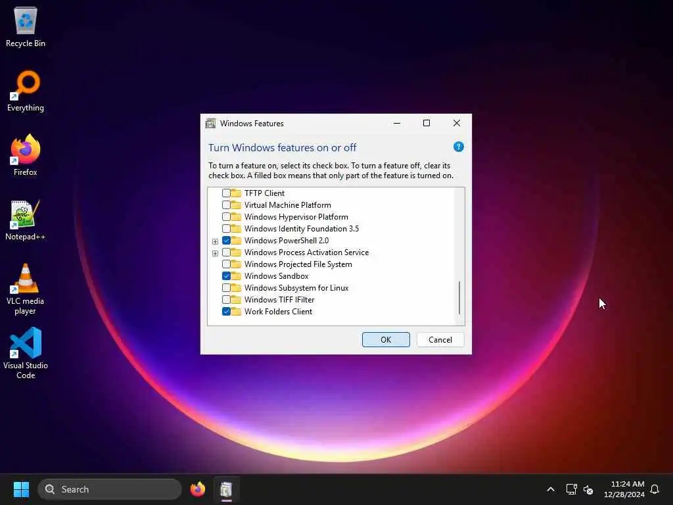Screen dimensions: 673x505
Task: Click the muted volume tray icon
Action: [x=588, y=489]
